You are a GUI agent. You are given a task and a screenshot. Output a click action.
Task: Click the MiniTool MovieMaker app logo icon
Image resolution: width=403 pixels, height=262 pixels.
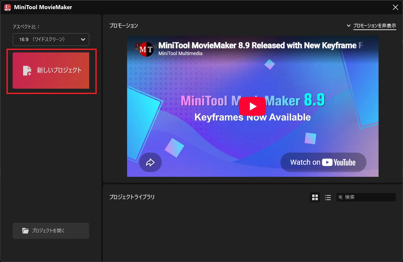(8, 7)
